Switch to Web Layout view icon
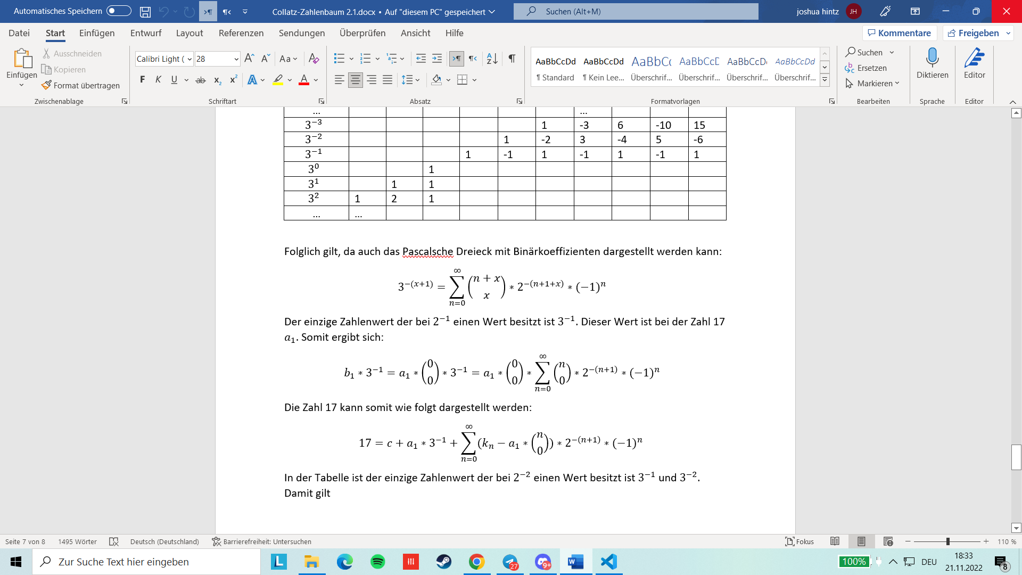Image resolution: width=1022 pixels, height=575 pixels. [888, 541]
